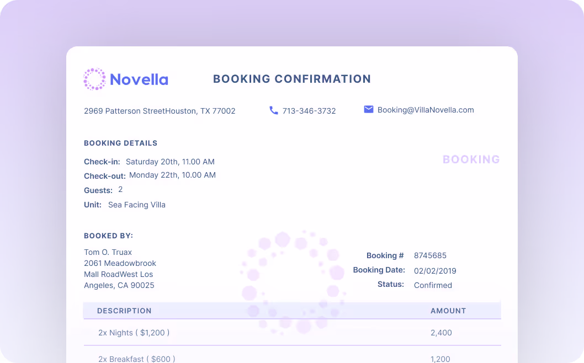Image resolution: width=584 pixels, height=363 pixels.
Task: Click the AMOUNT column header
Action: click(x=448, y=311)
